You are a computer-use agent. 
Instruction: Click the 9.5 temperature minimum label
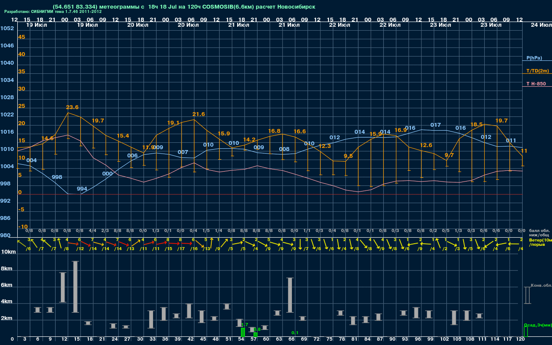348,156
